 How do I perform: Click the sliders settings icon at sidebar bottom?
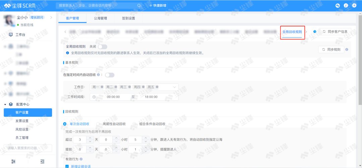(x=13, y=161)
